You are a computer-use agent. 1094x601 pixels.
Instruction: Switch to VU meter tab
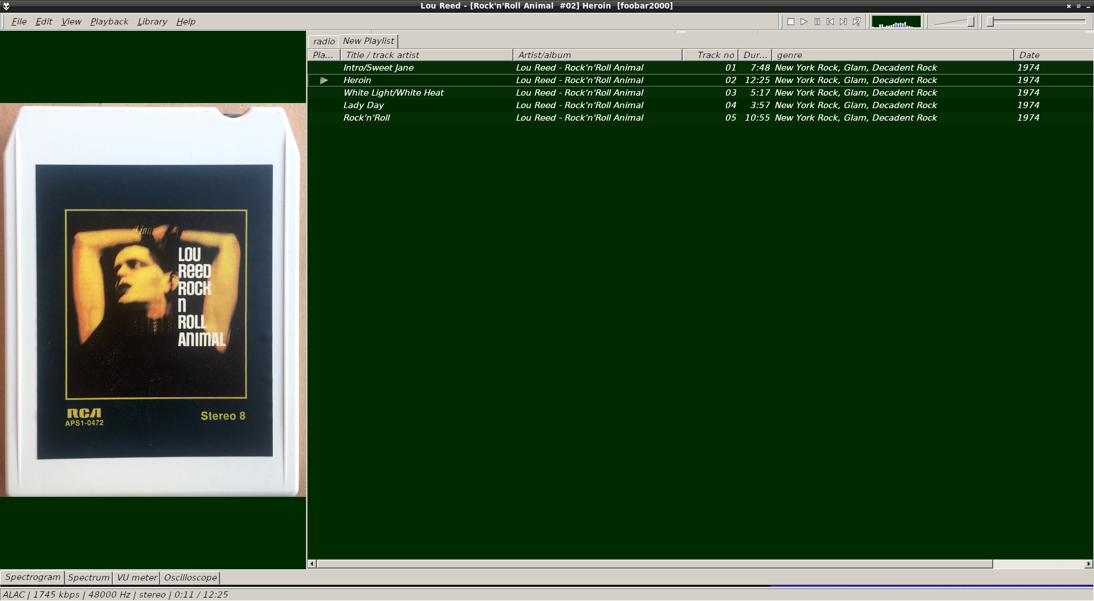tap(137, 578)
